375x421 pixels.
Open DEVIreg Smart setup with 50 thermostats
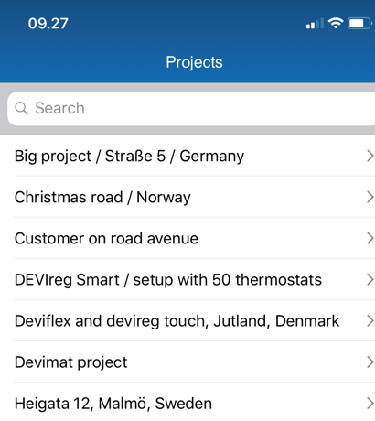coord(187,279)
